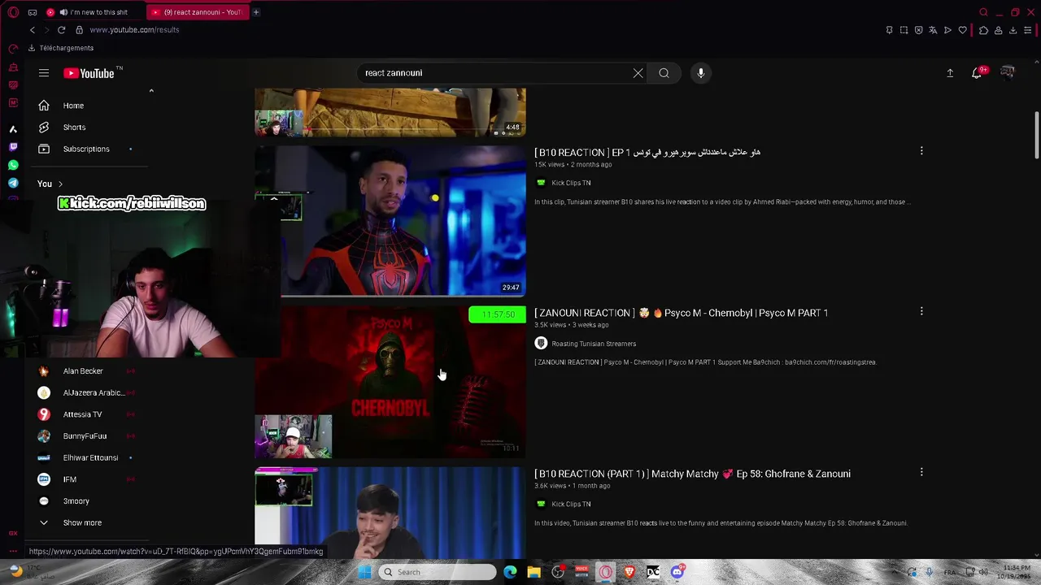Open Subscriptions in the sidebar
This screenshot has height=585, width=1041.
coord(86,149)
